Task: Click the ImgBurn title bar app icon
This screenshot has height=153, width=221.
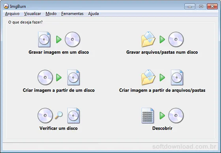Action: [6, 6]
